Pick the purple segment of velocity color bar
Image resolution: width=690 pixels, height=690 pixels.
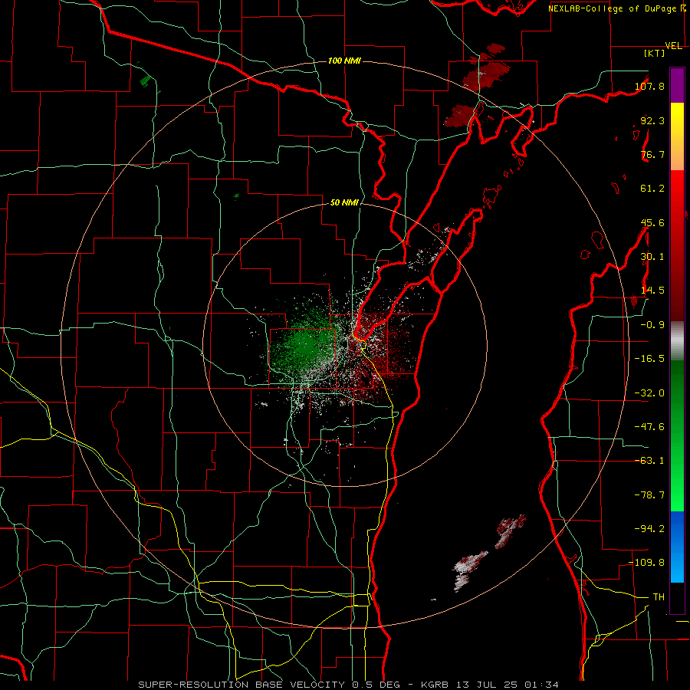[x=677, y=85]
